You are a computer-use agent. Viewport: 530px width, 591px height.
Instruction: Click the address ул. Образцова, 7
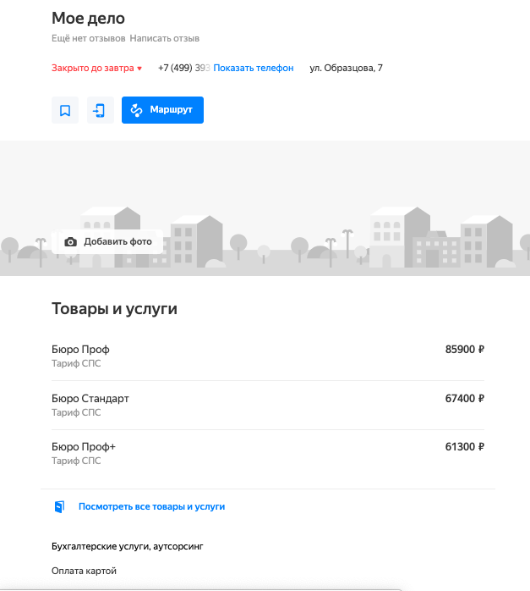coord(346,69)
